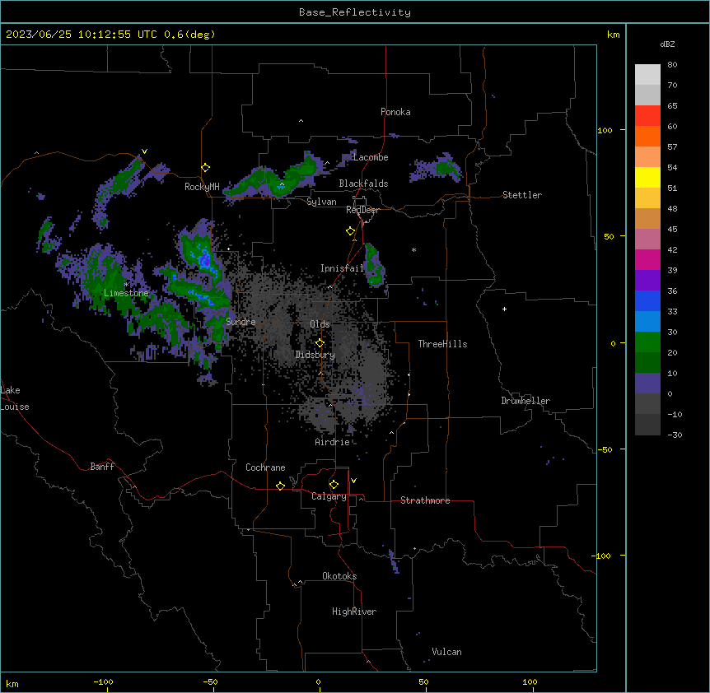Click the RockyMH label

(x=202, y=187)
